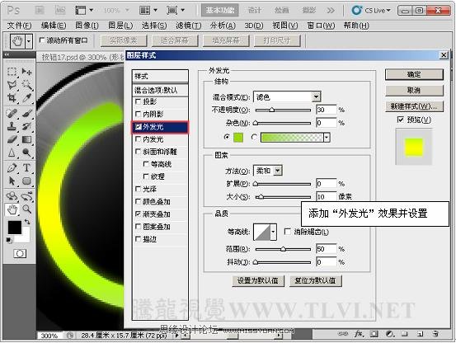The image size is (456, 343).
Task: Click the 新建样式 button
Action: 414,106
